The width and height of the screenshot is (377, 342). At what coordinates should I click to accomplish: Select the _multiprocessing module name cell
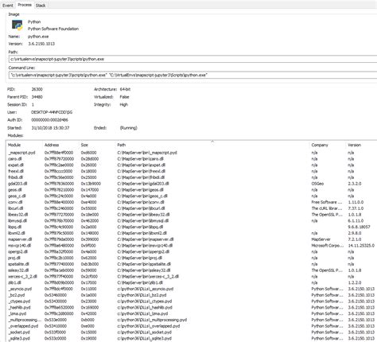[x=25, y=320]
